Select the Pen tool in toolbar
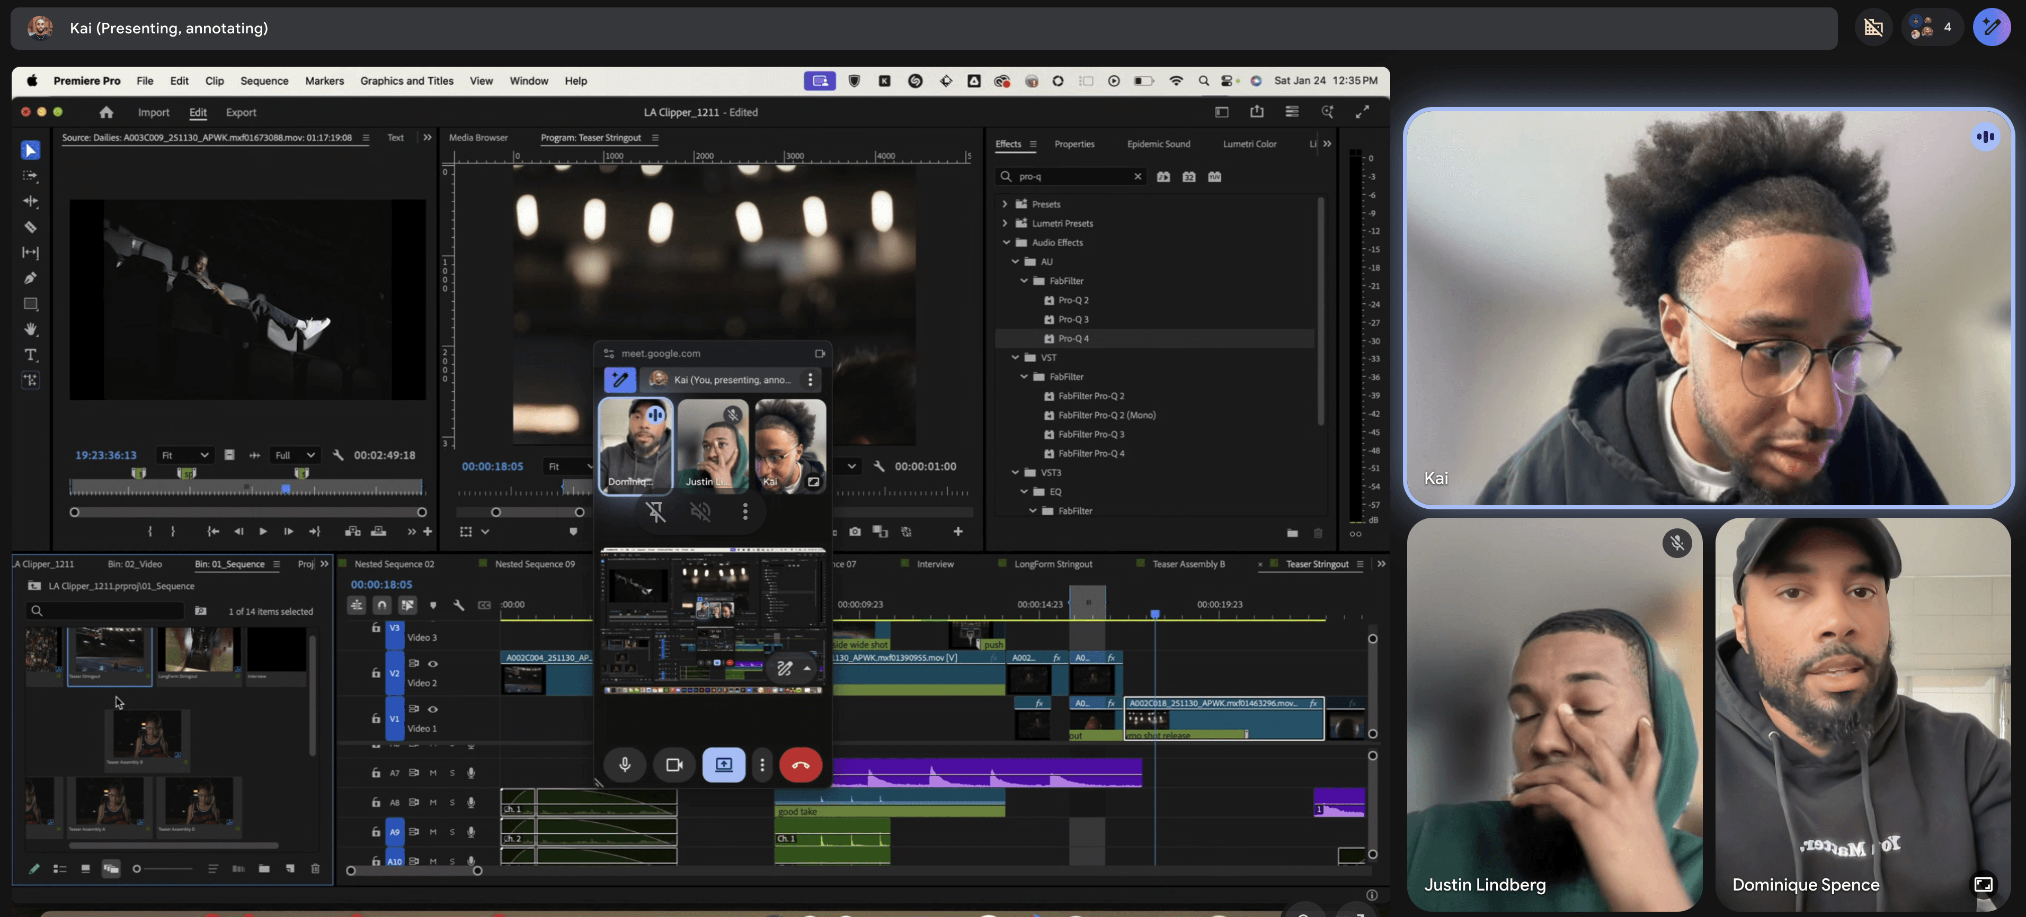Screen dimensions: 2026x917 (x=30, y=278)
